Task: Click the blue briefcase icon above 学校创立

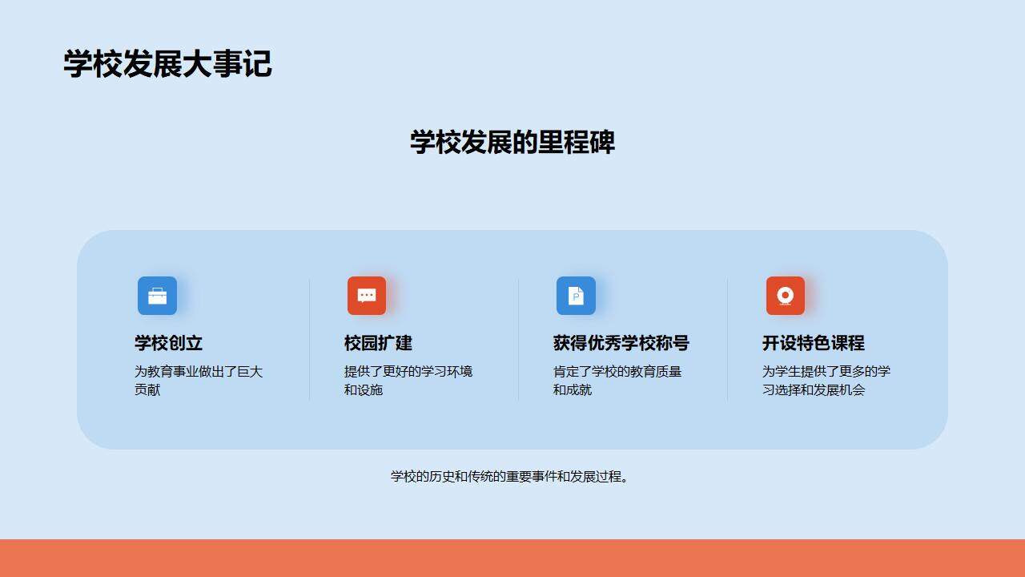Action: [157, 296]
